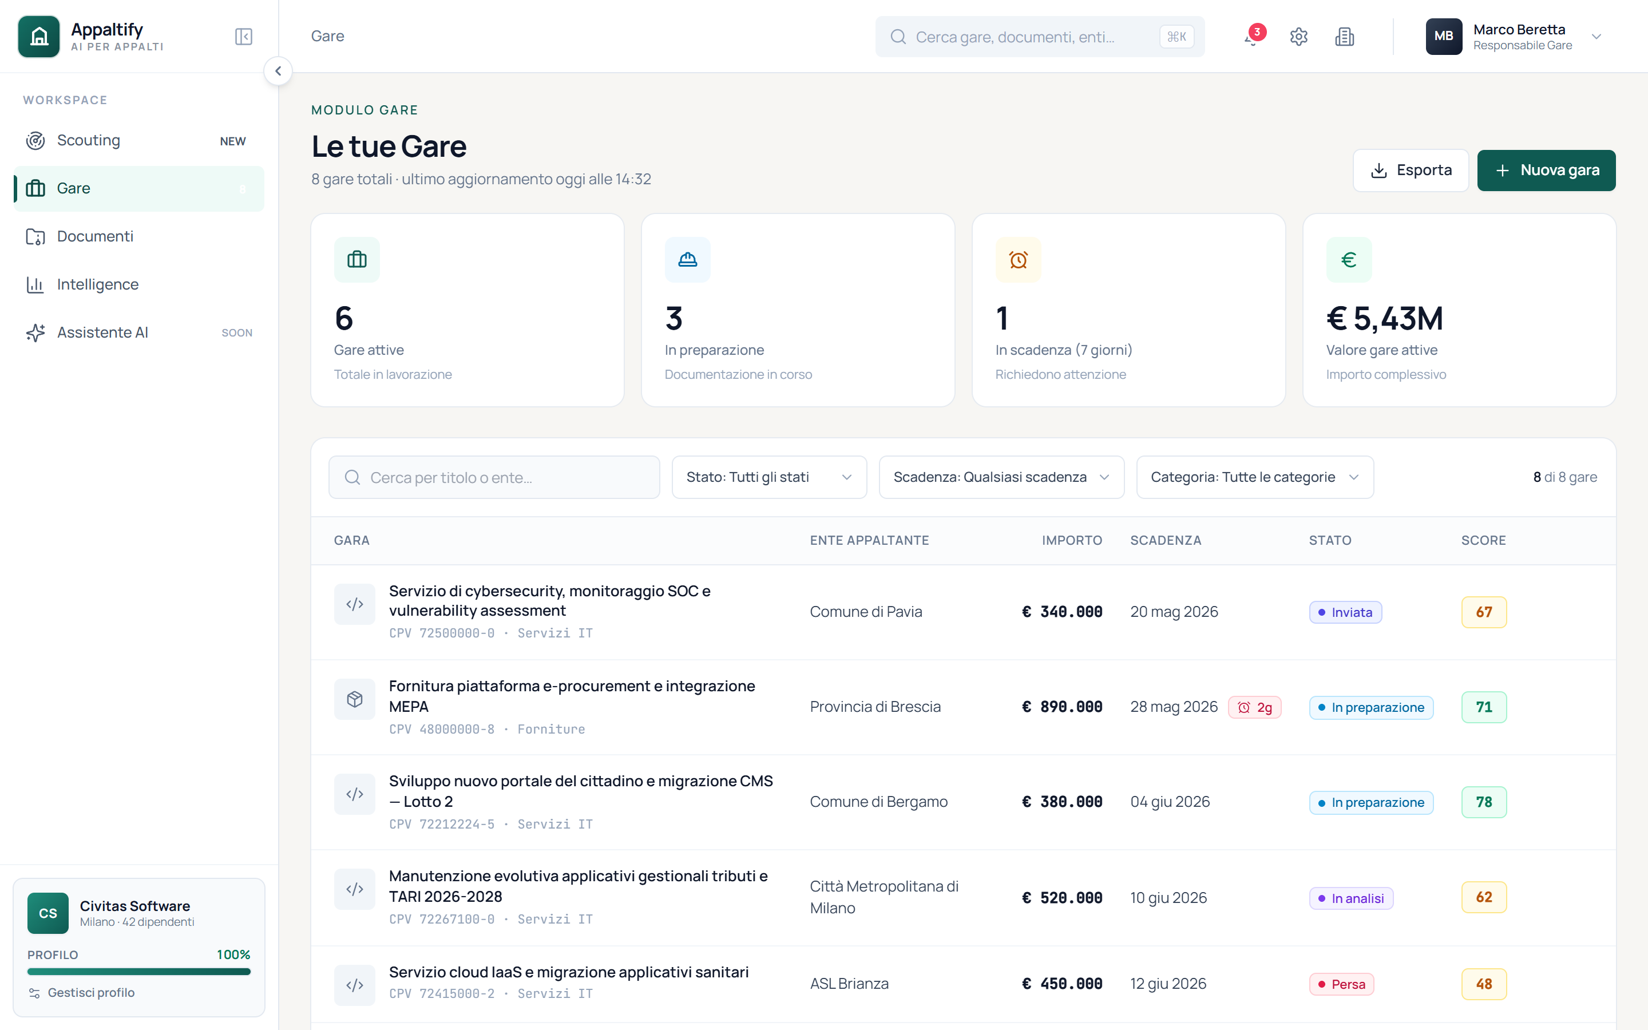1648x1030 pixels.
Task: Click the company building icon in header
Action: pyautogui.click(x=1344, y=37)
